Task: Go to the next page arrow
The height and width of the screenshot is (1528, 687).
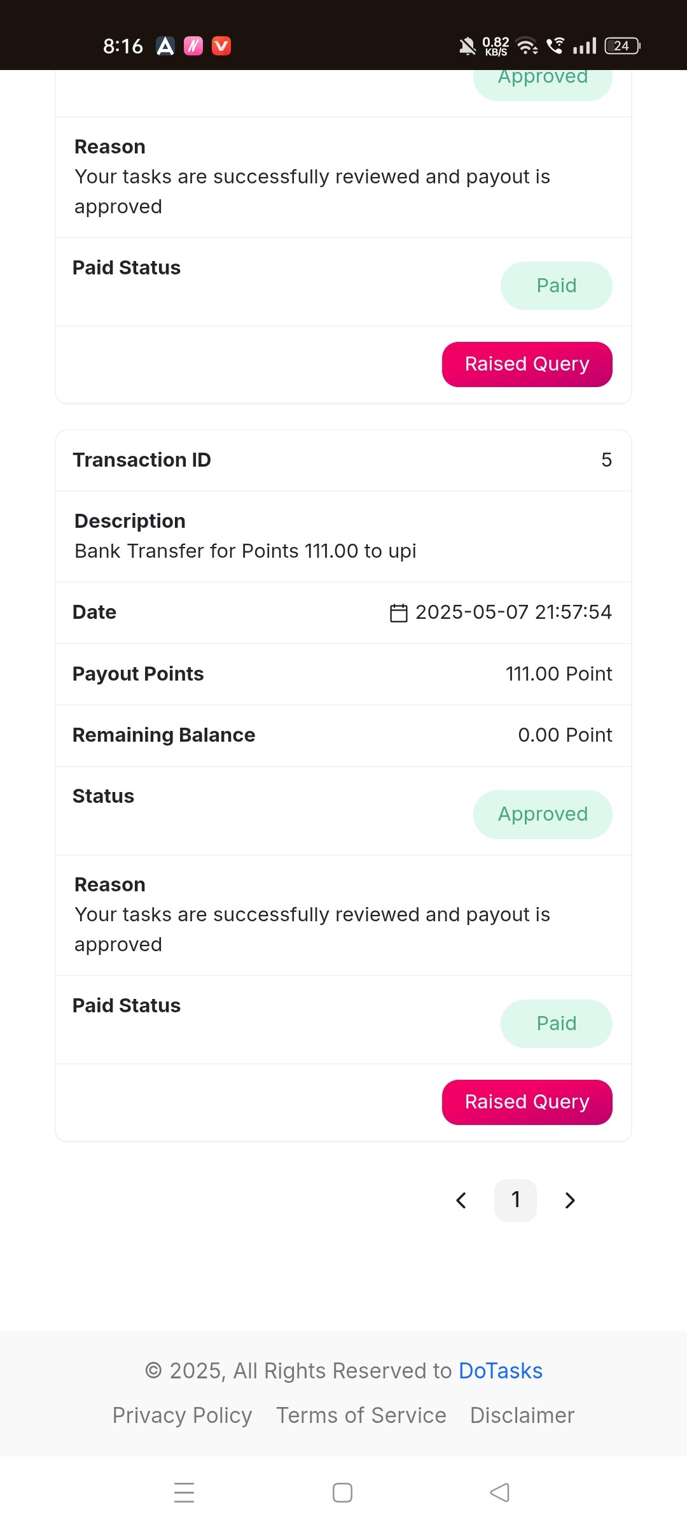Action: [570, 1200]
